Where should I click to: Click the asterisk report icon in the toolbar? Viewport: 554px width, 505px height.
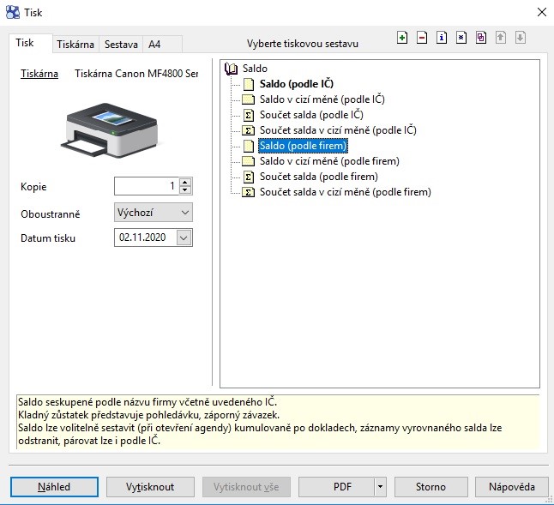pyautogui.click(x=461, y=38)
